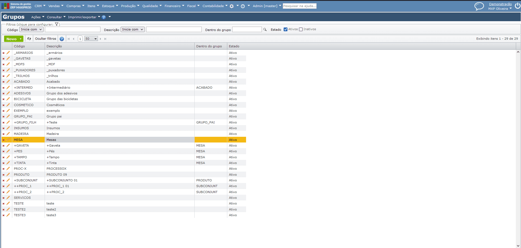Edit the BICICLETA group row
This screenshot has width=521, height=248.
[x=8, y=99]
